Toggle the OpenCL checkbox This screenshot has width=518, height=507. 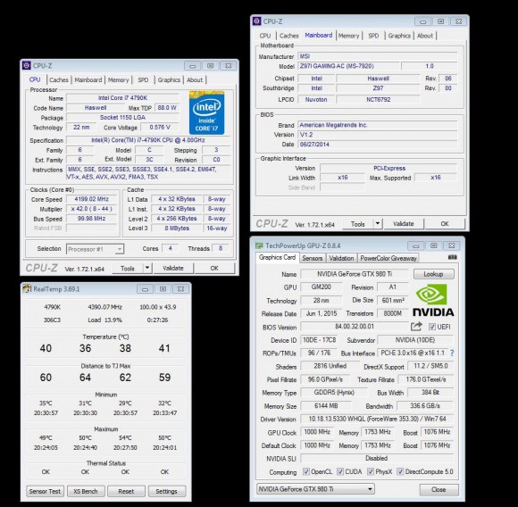point(306,471)
